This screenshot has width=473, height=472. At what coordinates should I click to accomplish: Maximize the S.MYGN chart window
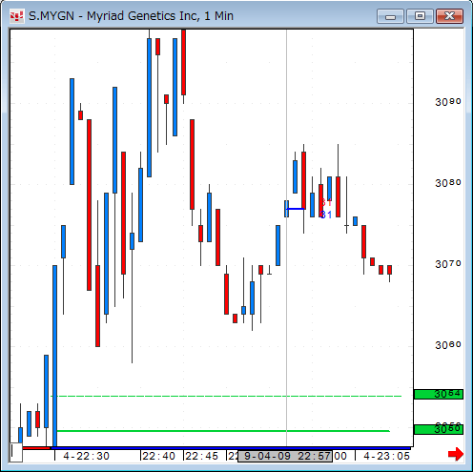click(x=420, y=16)
